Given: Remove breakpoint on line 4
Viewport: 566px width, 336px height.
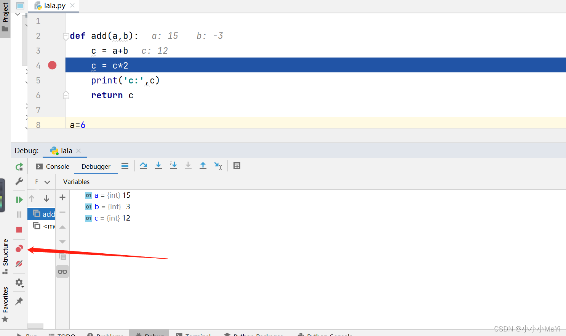Looking at the screenshot, I should [52, 66].
